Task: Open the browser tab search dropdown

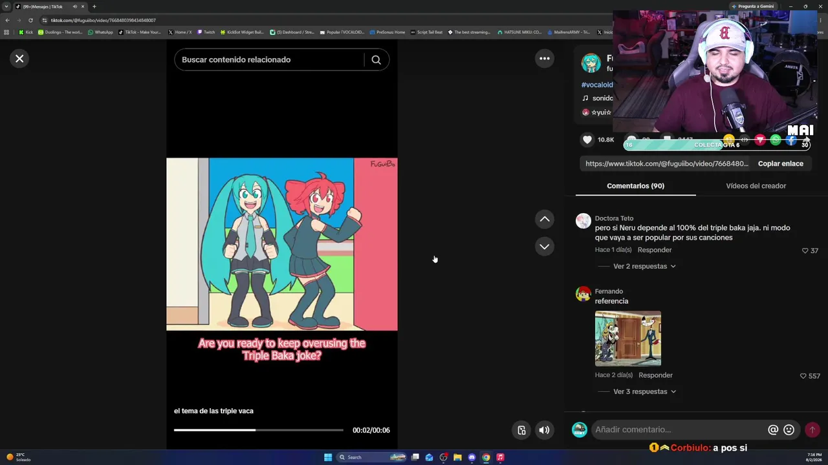Action: tap(6, 6)
